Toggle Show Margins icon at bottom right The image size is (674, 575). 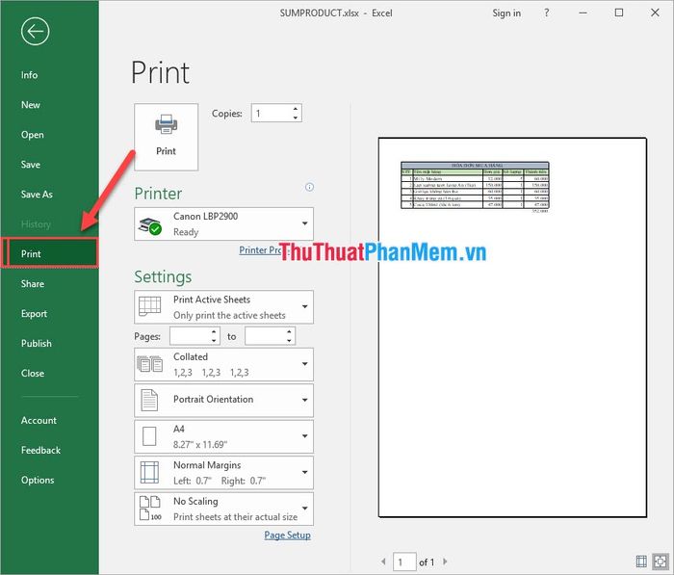(641, 562)
